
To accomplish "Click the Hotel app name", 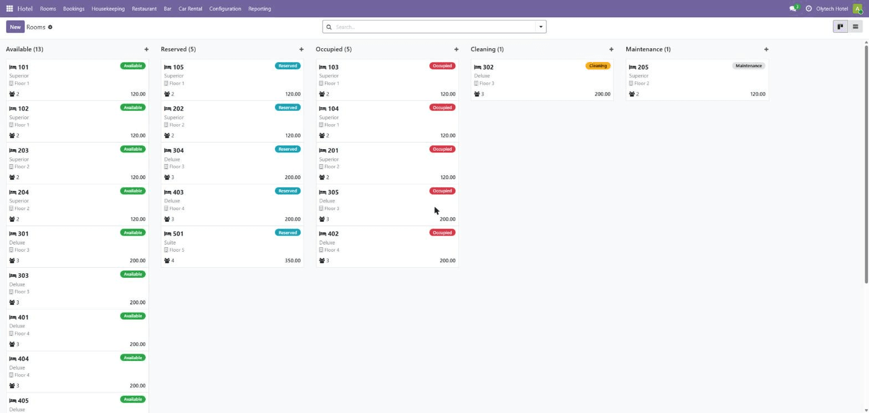I will click(x=25, y=9).
